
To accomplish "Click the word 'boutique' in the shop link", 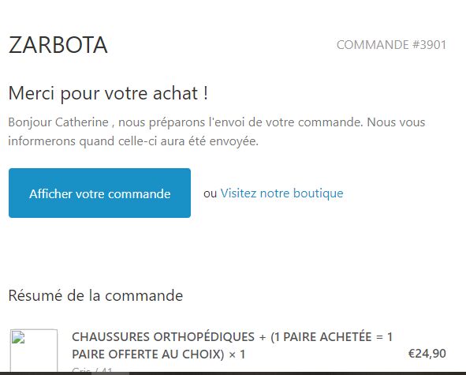I will pyautogui.click(x=319, y=193).
